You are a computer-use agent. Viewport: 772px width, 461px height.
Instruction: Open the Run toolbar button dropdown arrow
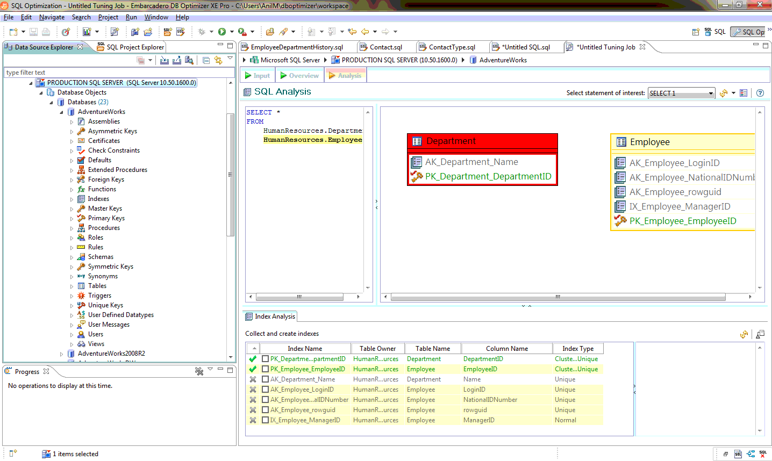click(232, 32)
